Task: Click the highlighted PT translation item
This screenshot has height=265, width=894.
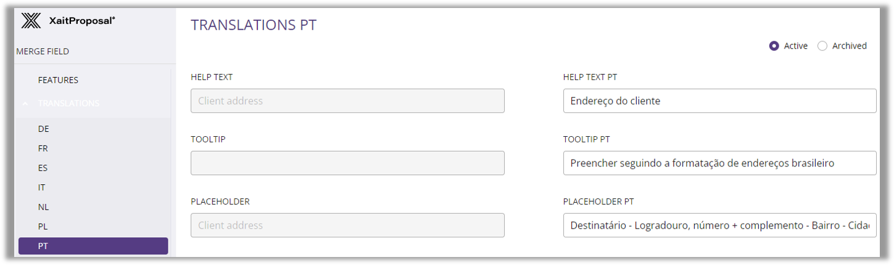Action: pos(93,246)
